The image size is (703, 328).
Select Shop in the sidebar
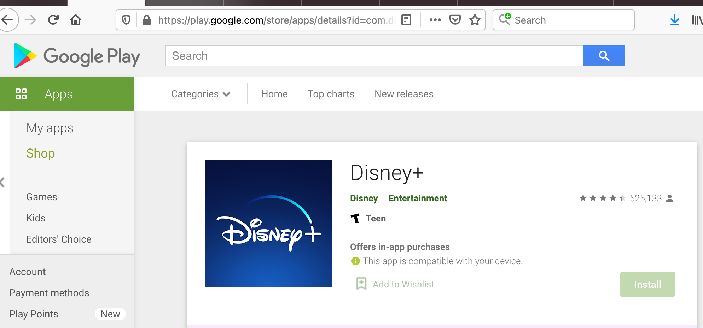[41, 153]
